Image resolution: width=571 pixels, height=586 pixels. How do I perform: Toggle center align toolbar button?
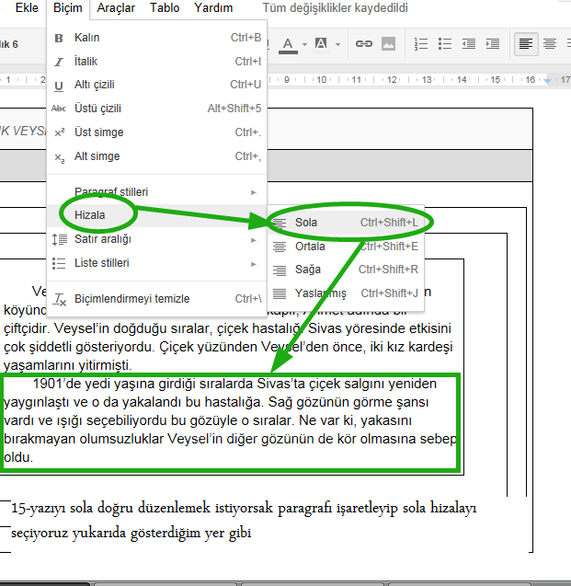pyautogui.click(x=550, y=44)
